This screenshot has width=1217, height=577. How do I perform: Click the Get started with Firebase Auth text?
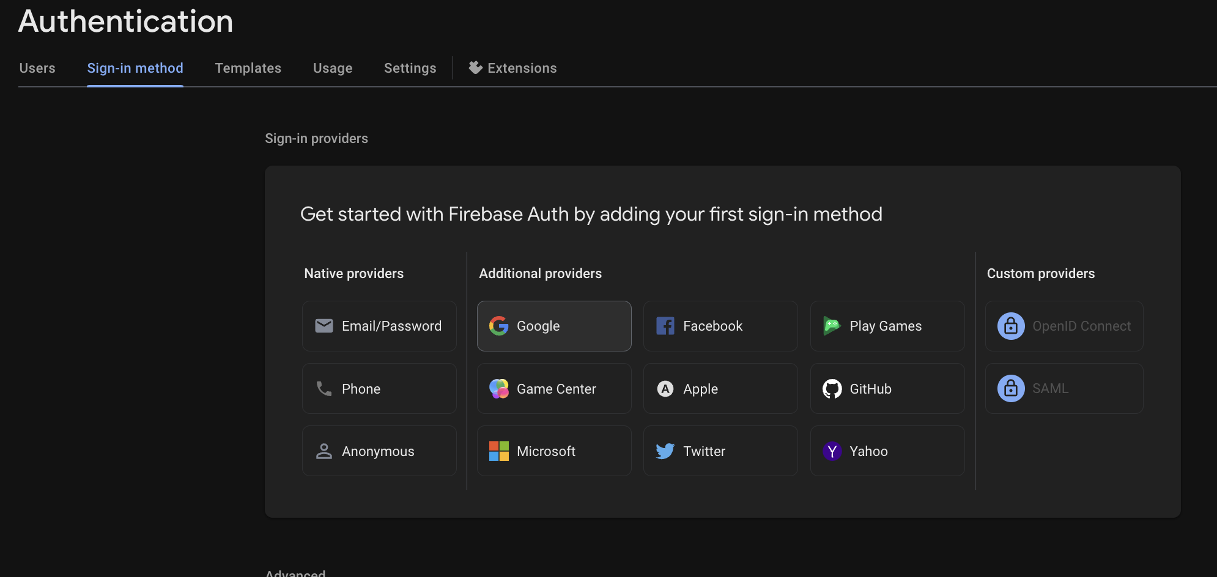[x=591, y=214]
